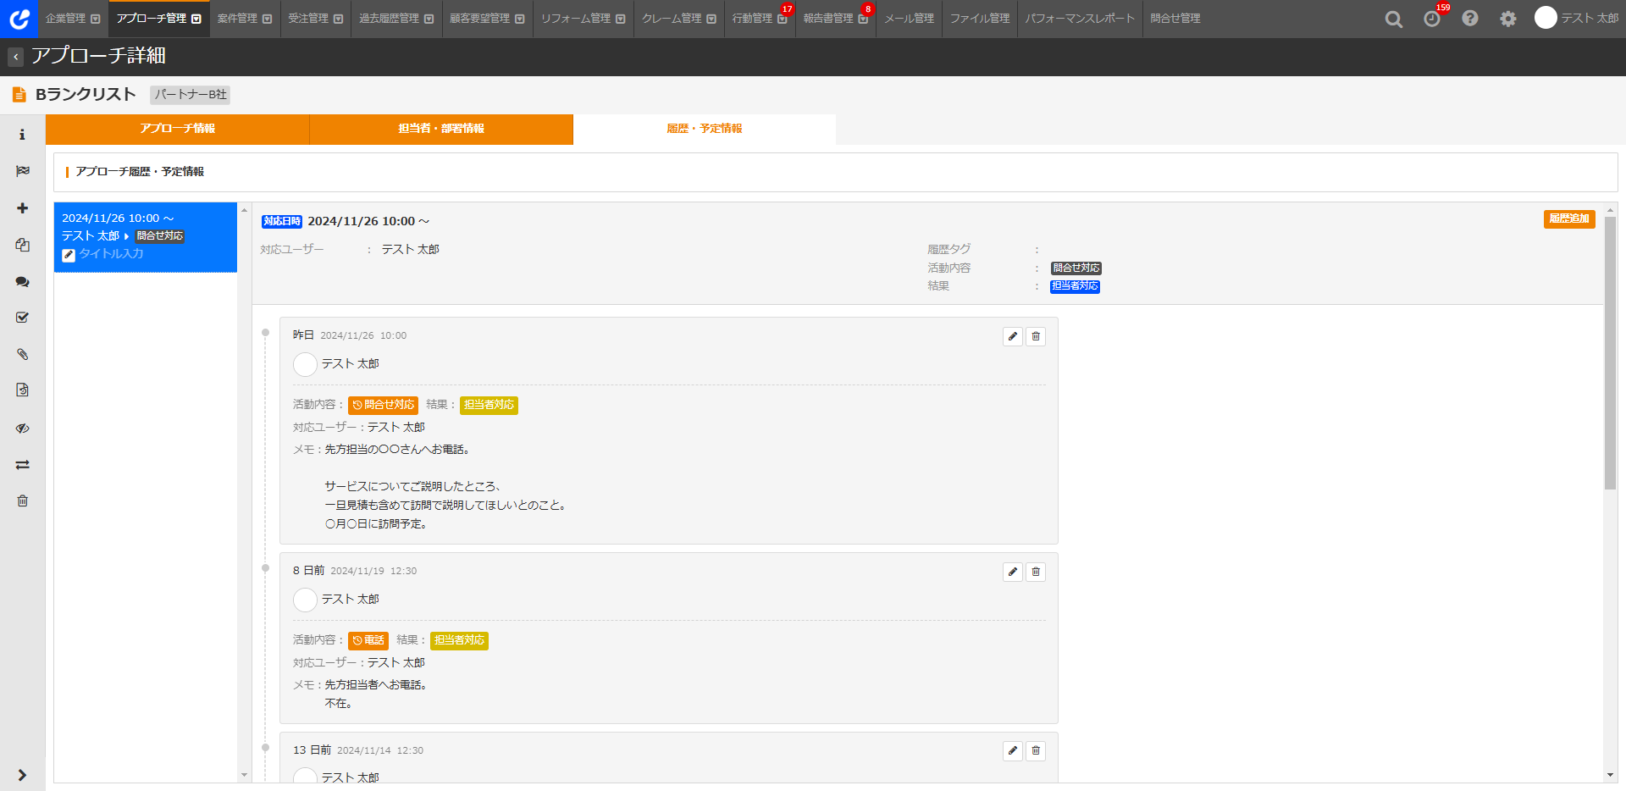Go back with the arrow beside アプローチ詳細
Image resolution: width=1626 pixels, height=791 pixels.
(15, 57)
